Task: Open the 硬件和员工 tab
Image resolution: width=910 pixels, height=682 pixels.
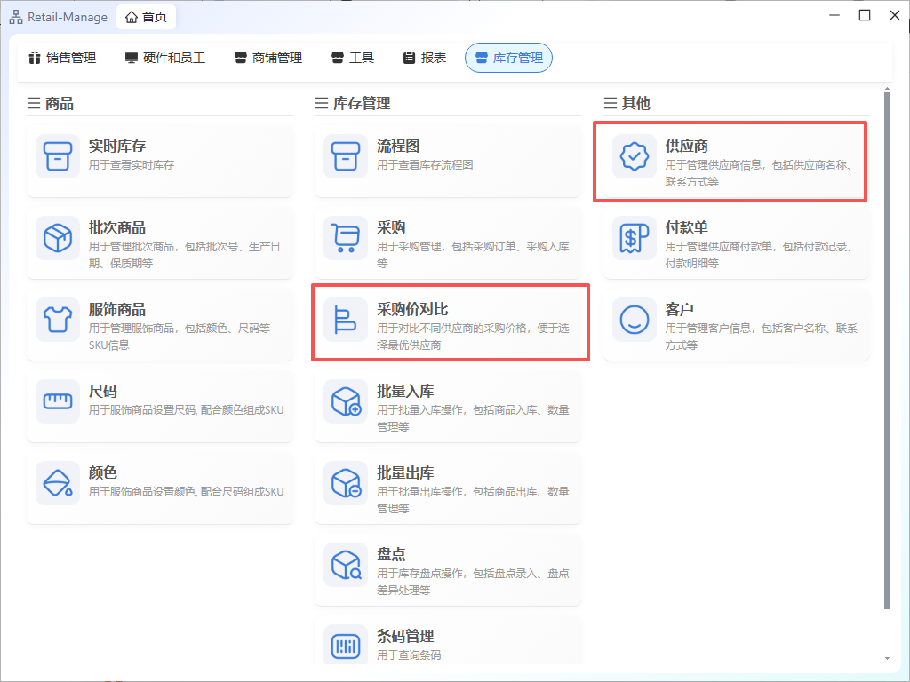Action: pyautogui.click(x=165, y=58)
